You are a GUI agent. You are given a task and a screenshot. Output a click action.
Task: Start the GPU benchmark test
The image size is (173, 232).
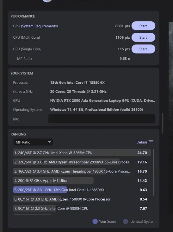tap(143, 26)
